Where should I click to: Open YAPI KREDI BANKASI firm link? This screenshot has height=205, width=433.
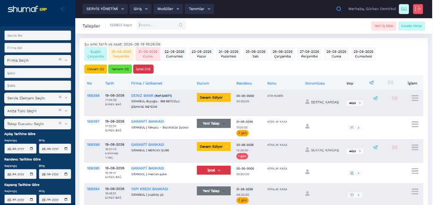[x=149, y=189]
